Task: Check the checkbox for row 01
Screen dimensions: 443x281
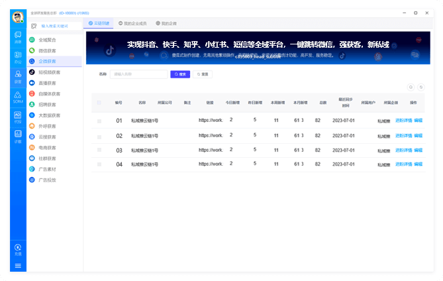Action: click(99, 121)
